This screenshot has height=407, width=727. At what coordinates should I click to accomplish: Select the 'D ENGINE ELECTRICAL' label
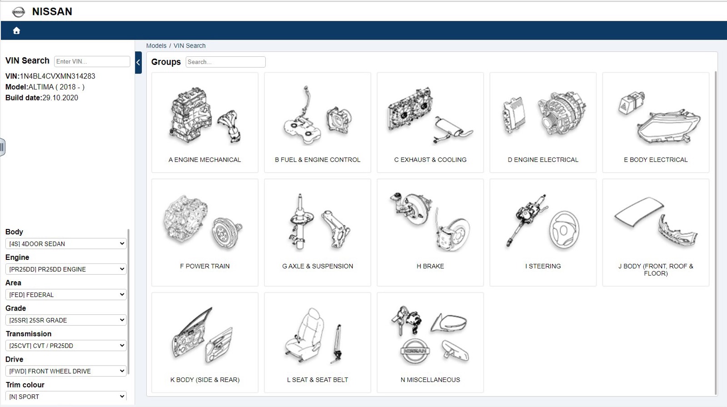543,160
